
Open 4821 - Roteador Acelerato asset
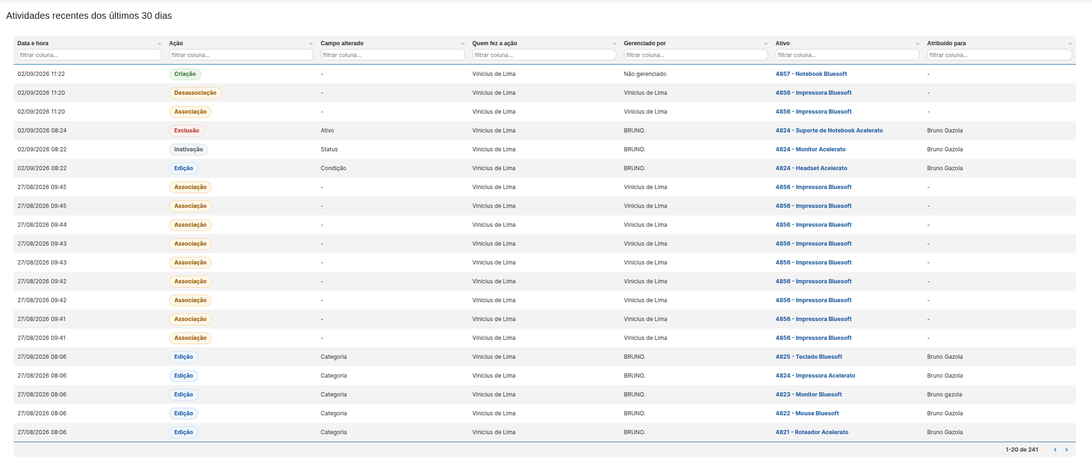coord(811,432)
